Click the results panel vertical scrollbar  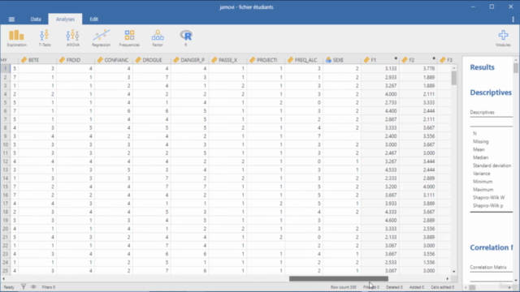point(516,68)
